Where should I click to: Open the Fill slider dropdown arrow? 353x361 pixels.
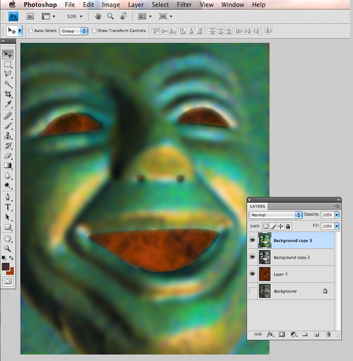(337, 226)
